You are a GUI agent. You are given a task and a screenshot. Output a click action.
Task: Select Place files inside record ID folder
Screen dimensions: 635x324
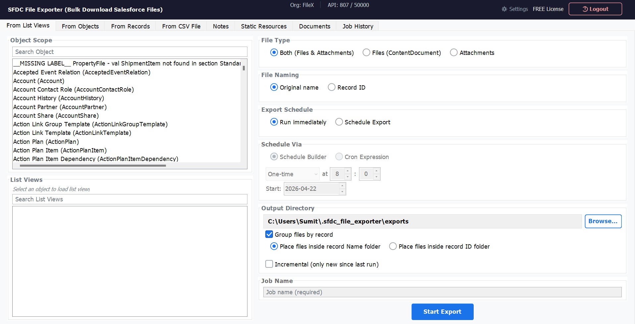pyautogui.click(x=393, y=246)
